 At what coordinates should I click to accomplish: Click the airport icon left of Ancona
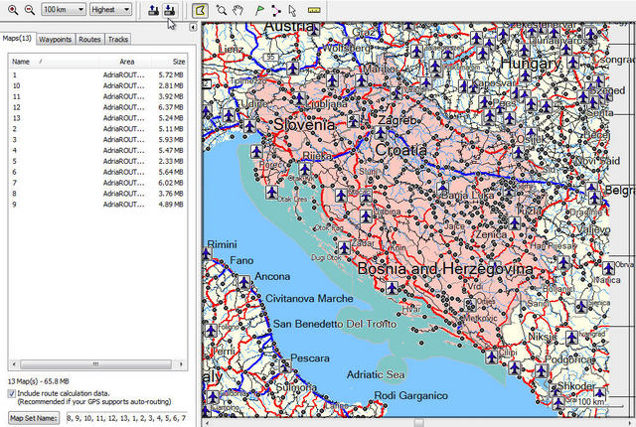pos(243,282)
